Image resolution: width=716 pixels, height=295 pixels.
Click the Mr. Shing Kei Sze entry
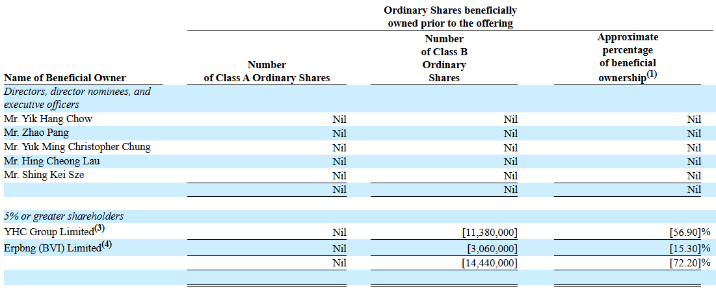click(x=44, y=175)
